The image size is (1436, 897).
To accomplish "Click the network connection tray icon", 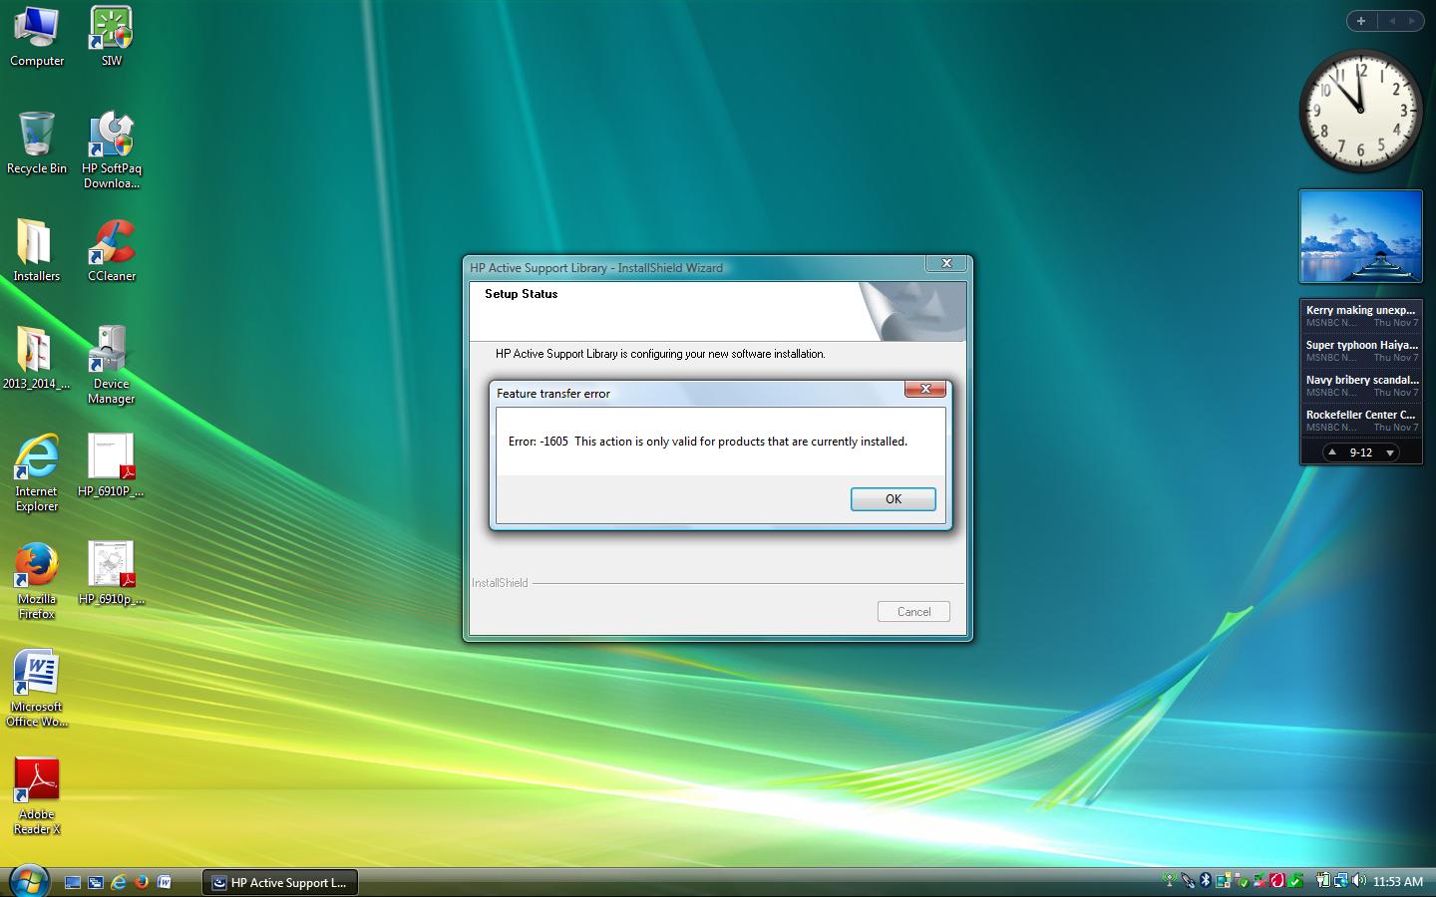I will (1341, 881).
